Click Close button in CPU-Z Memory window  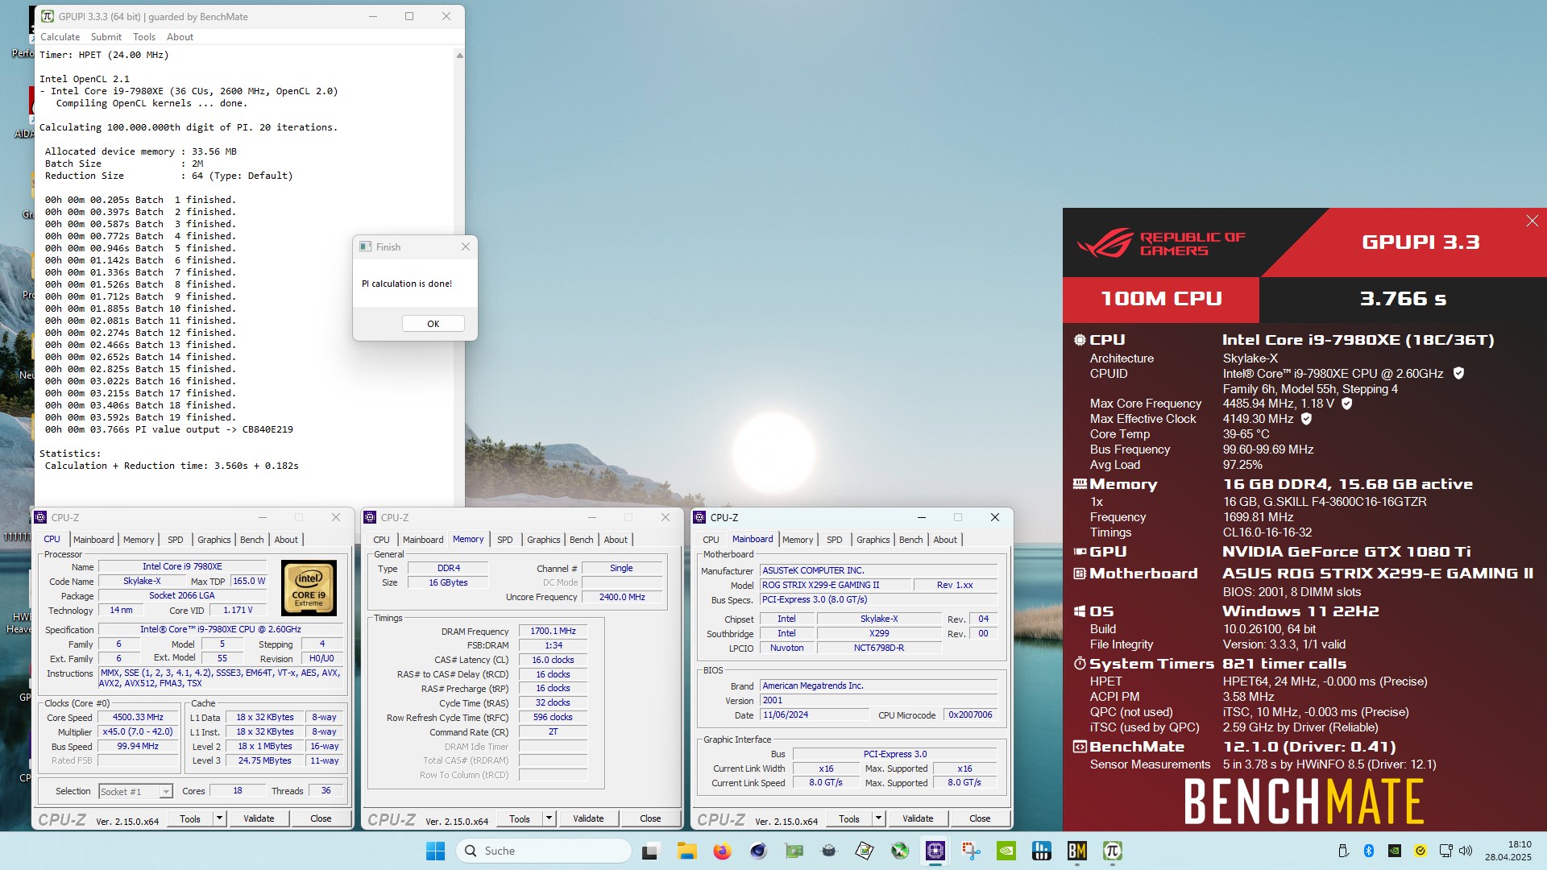tap(650, 818)
